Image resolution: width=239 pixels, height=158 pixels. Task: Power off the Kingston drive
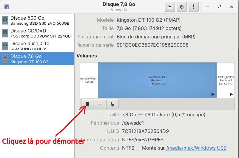tap(181, 7)
